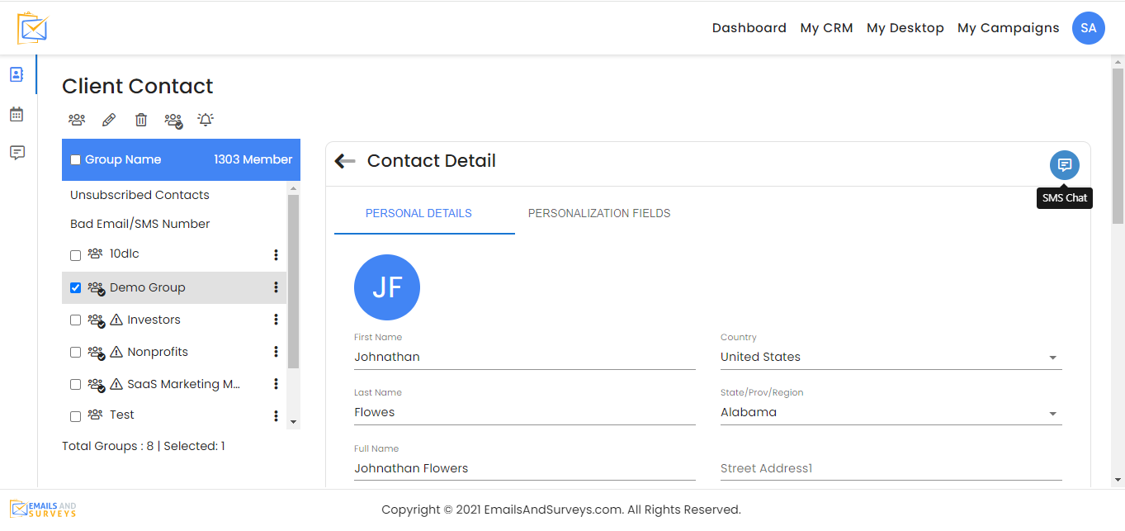Uncheck the Demo Group checkbox
Image resolution: width=1125 pixels, height=531 pixels.
[x=75, y=288]
